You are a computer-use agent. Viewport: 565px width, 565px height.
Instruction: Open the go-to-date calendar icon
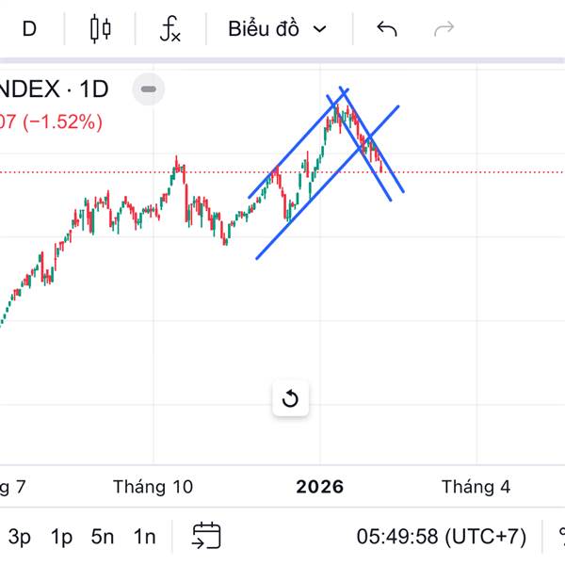[x=206, y=537]
